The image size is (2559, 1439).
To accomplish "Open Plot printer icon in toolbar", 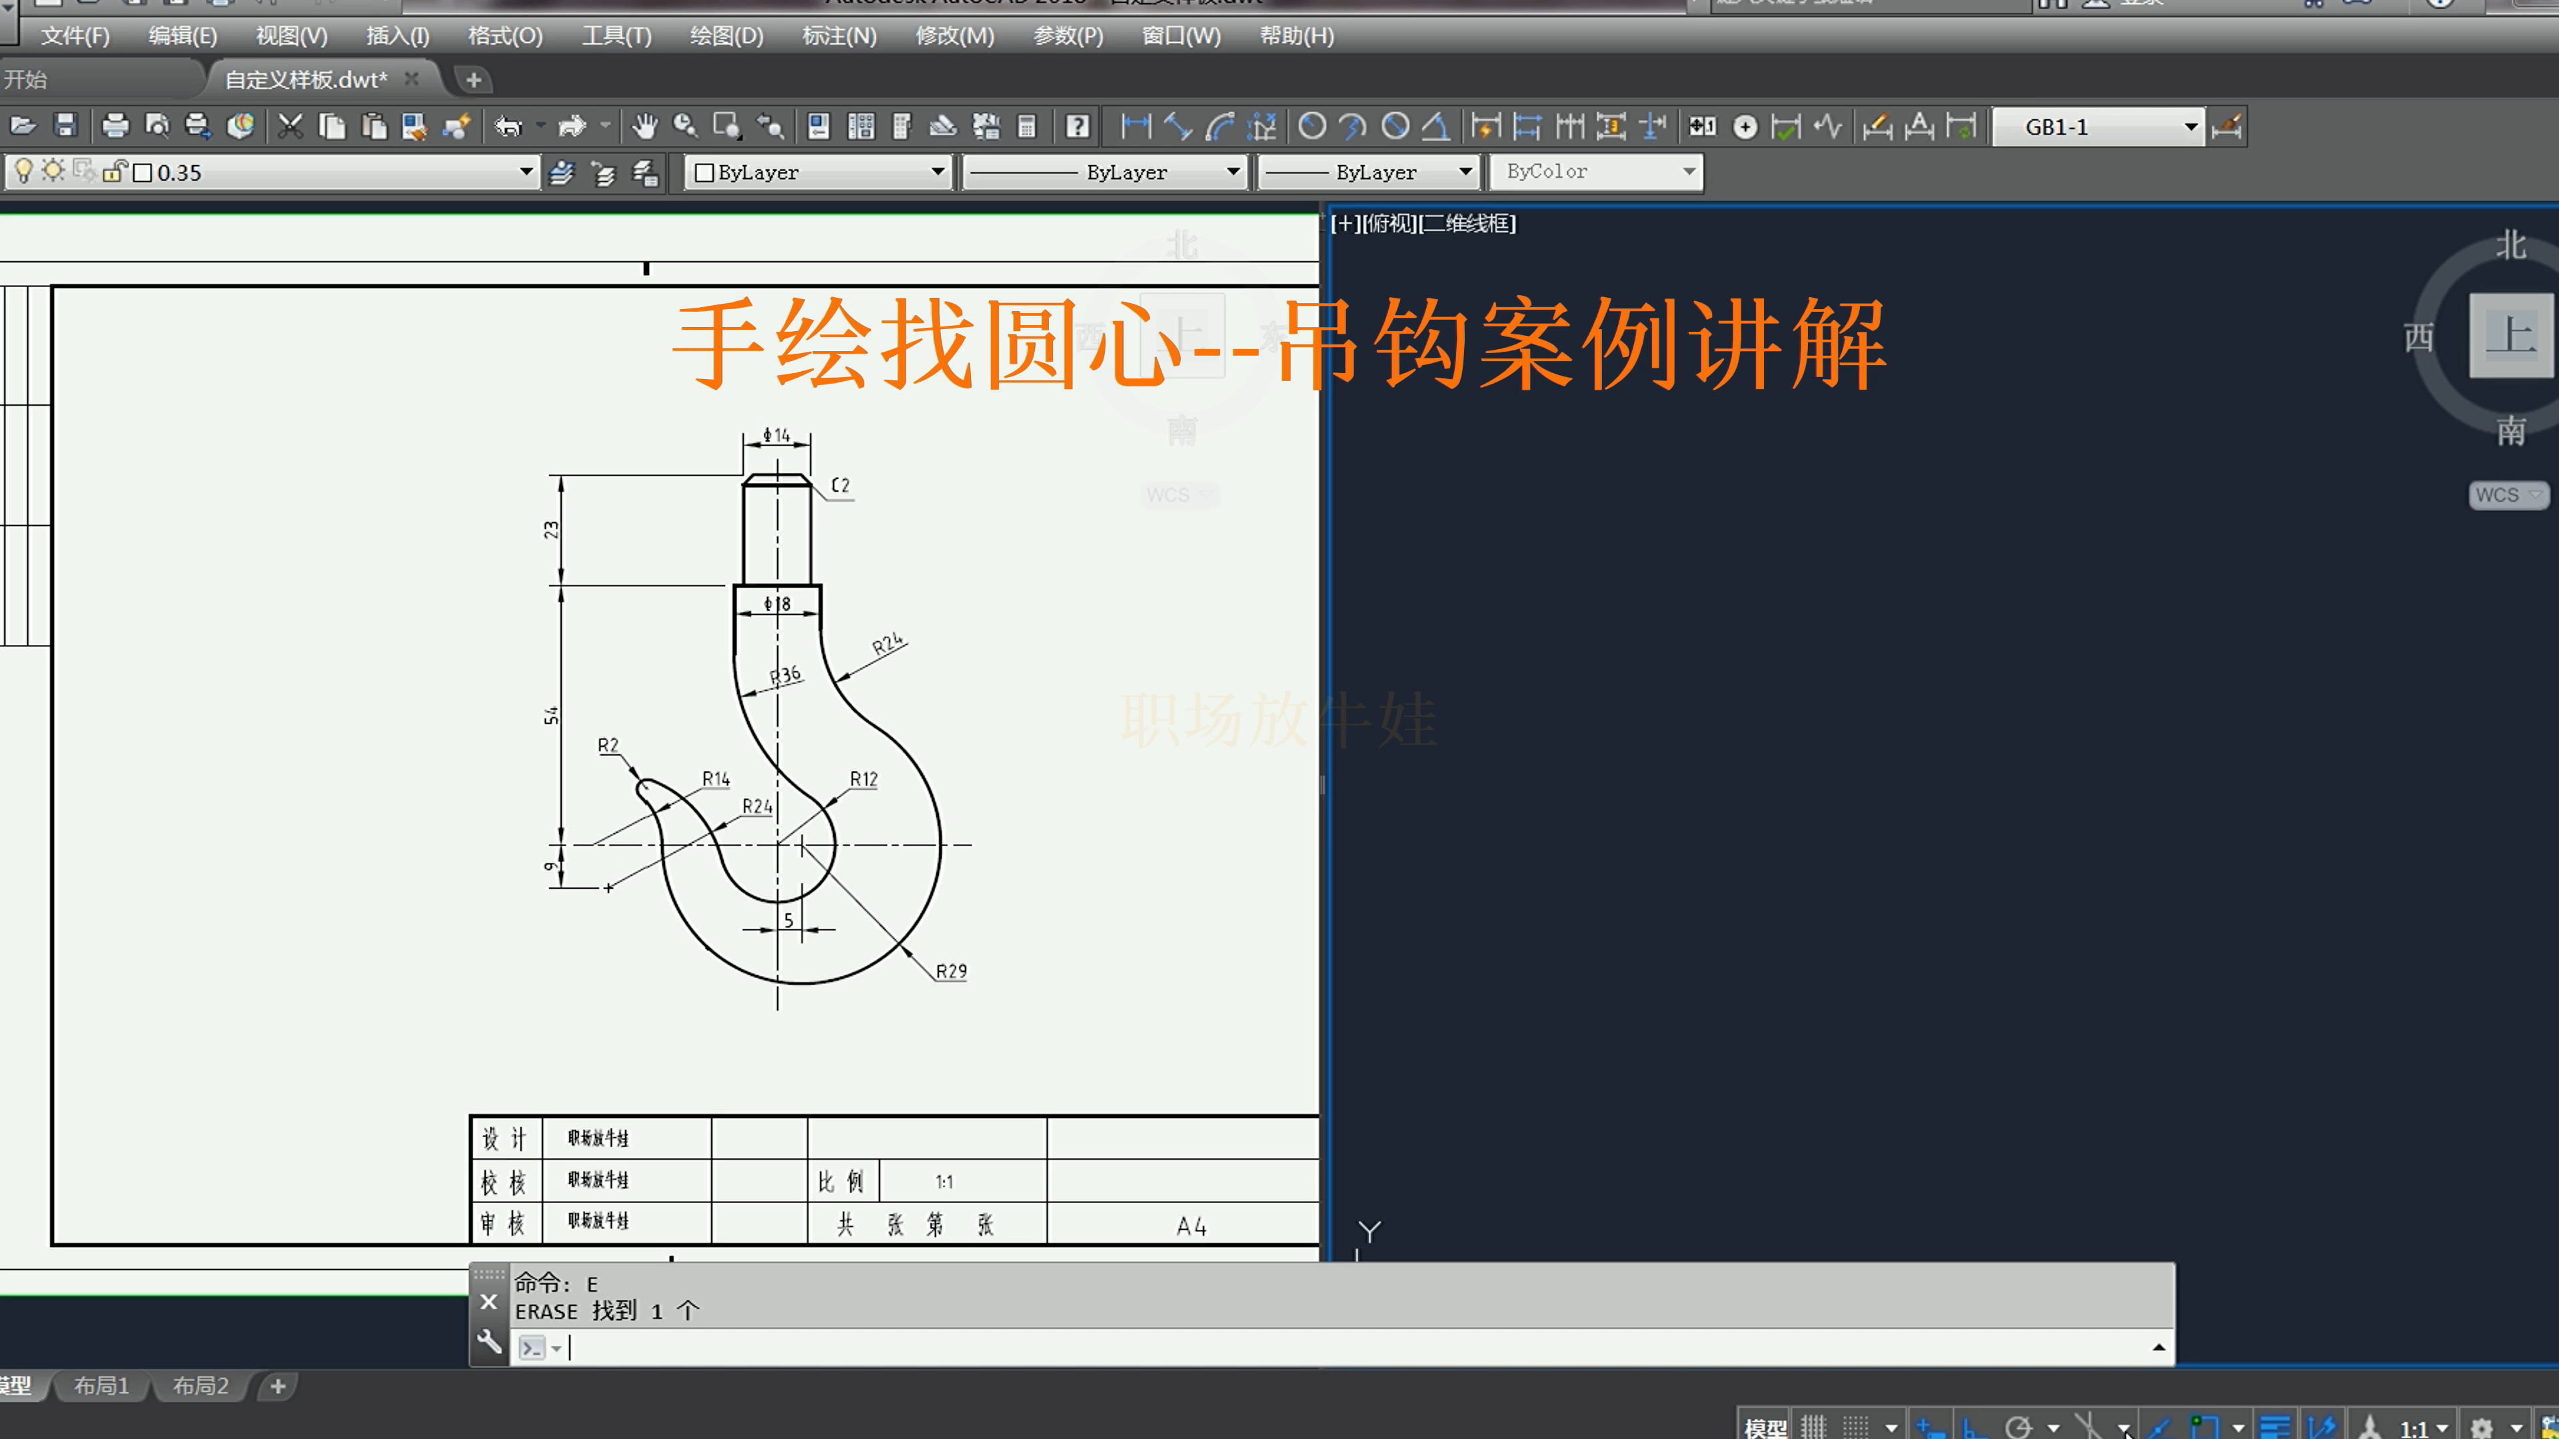I will point(115,126).
